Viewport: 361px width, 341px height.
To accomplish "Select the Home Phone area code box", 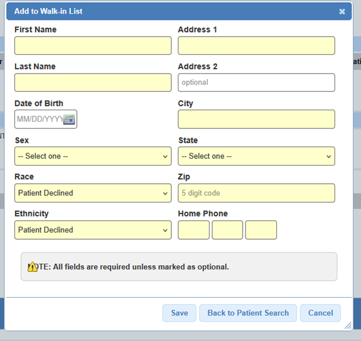I will click(193, 230).
